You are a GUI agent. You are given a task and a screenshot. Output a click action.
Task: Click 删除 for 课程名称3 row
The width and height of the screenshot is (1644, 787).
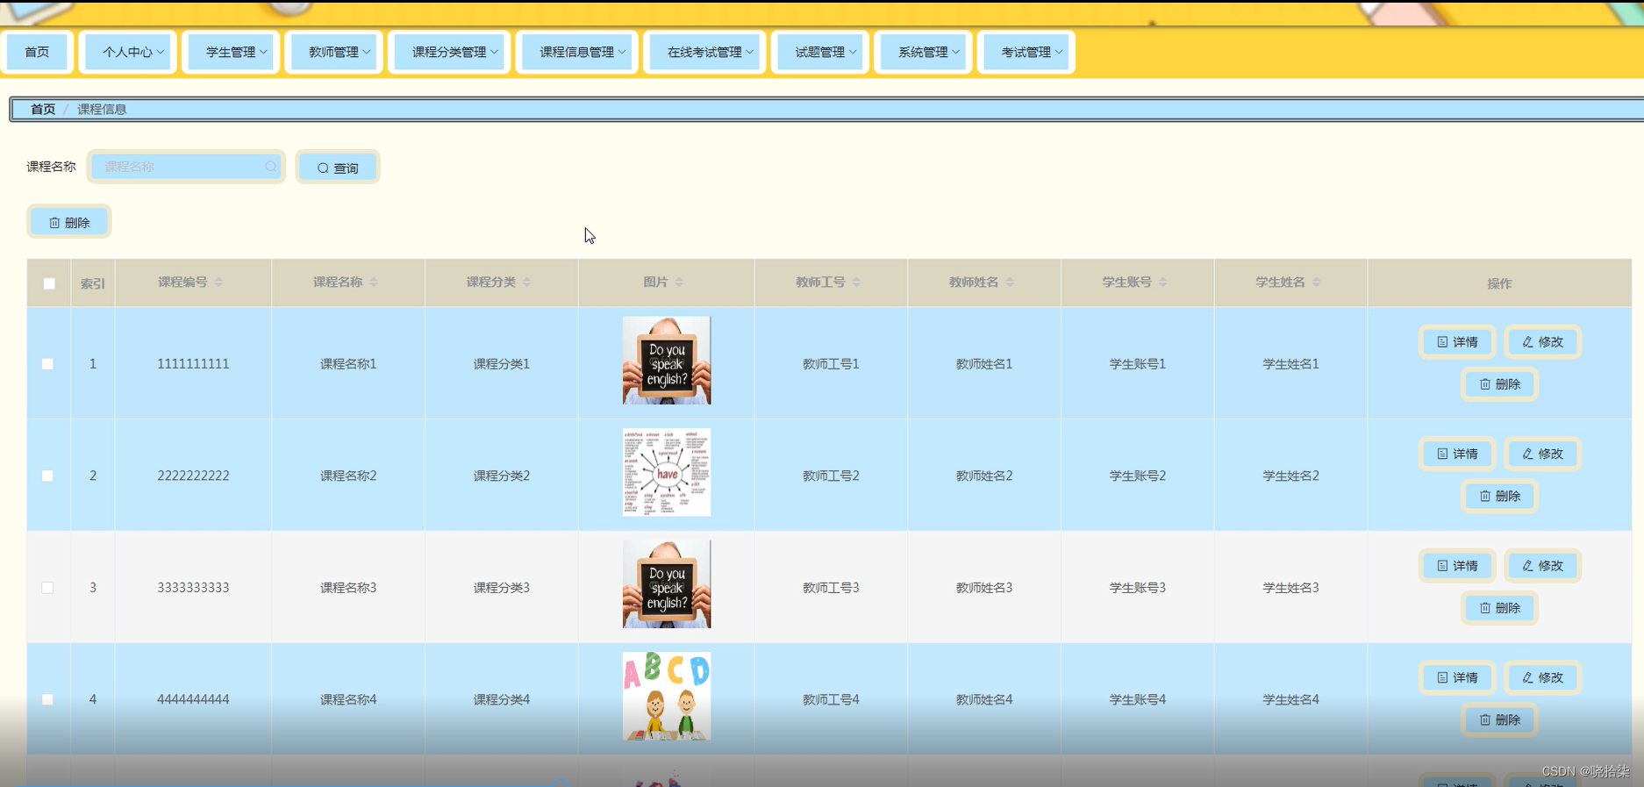pyautogui.click(x=1499, y=608)
